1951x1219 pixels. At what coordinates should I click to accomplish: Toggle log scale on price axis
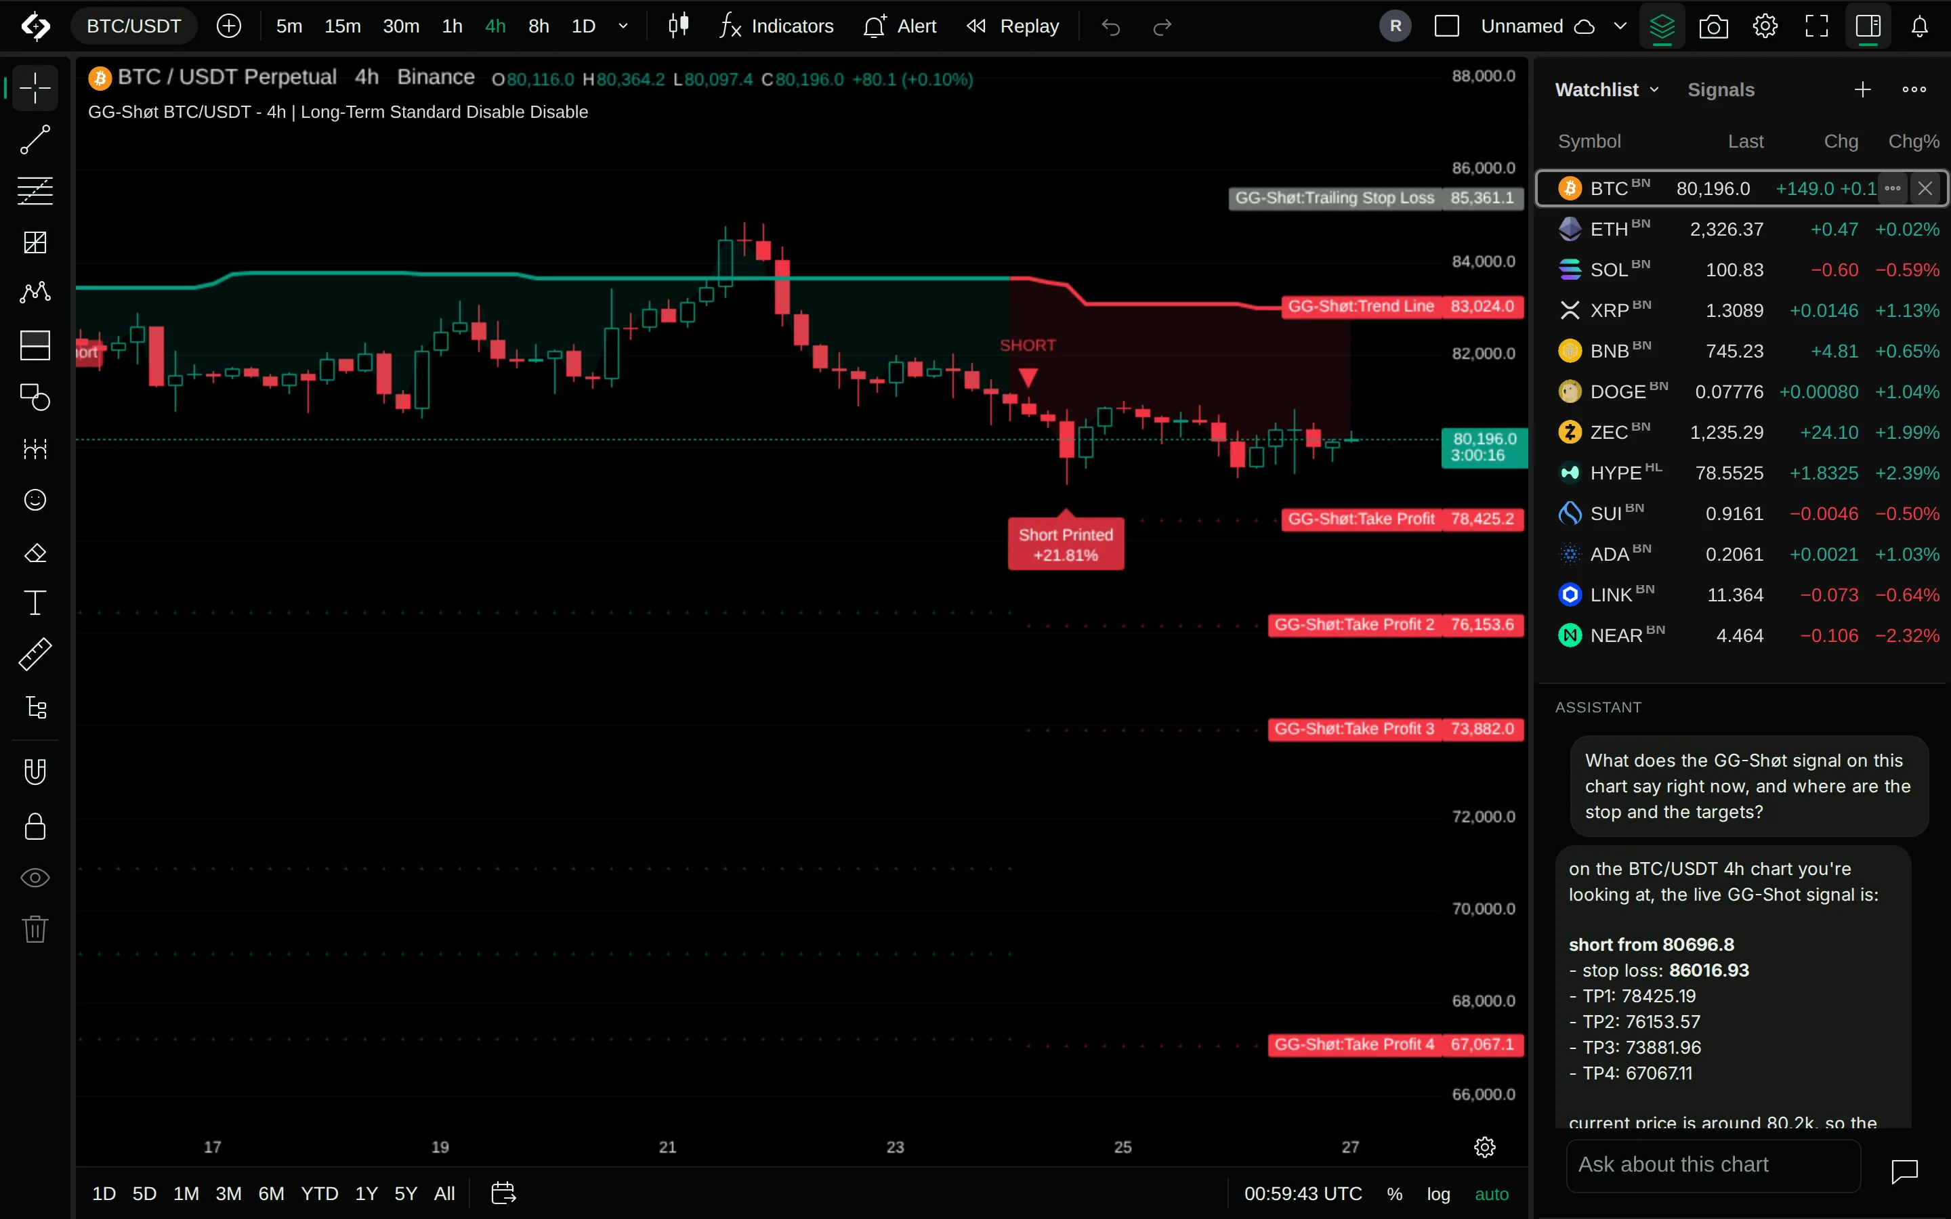click(x=1438, y=1194)
